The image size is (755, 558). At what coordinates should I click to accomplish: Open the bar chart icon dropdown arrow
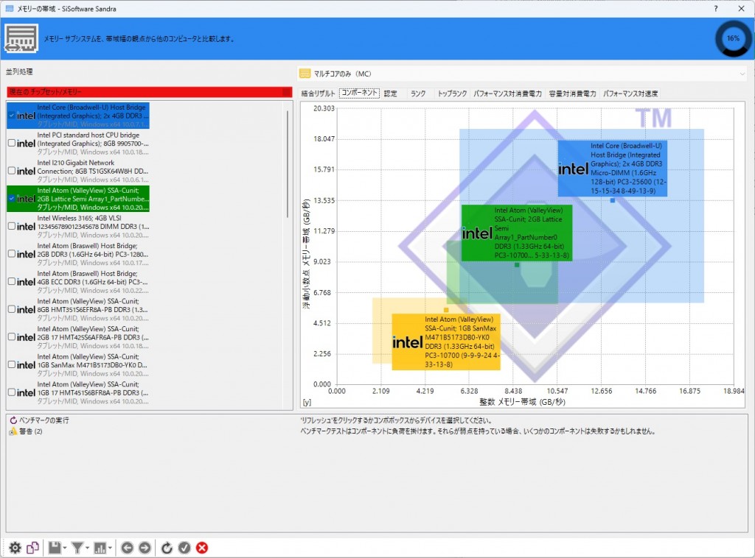point(110,548)
